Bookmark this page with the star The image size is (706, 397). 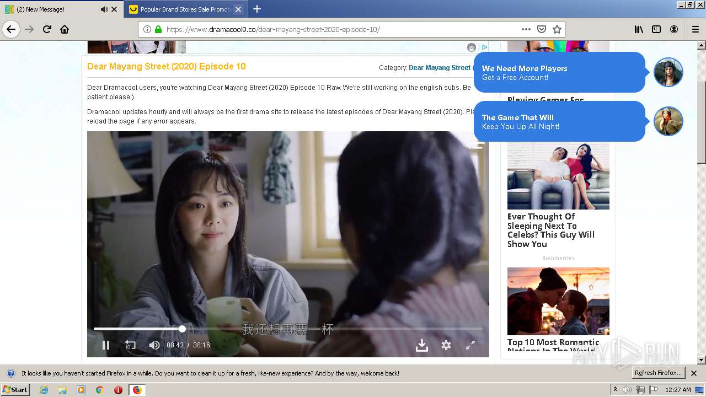[x=557, y=29]
